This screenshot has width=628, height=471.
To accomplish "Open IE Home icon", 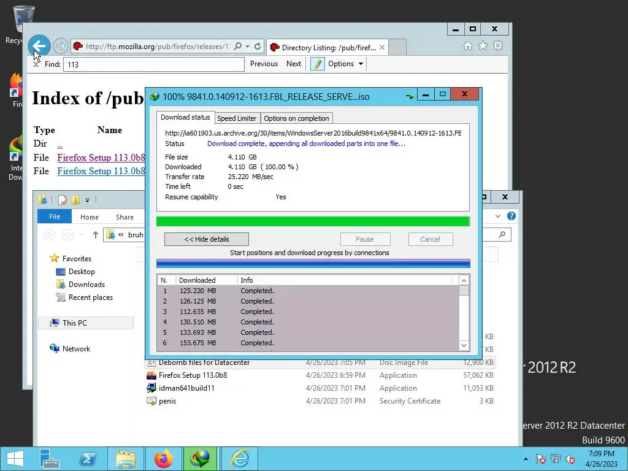I will [468, 45].
